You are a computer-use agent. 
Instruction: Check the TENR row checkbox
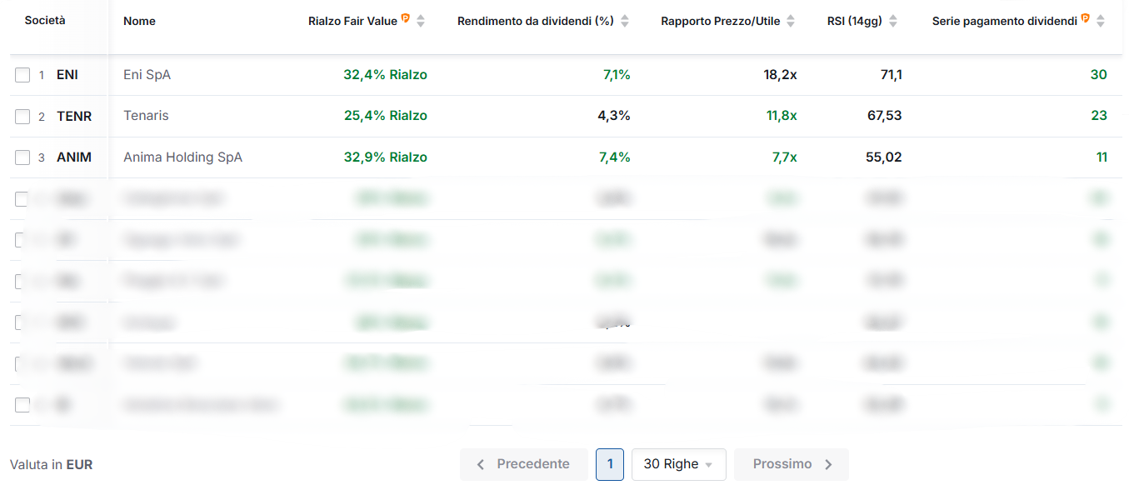22,117
